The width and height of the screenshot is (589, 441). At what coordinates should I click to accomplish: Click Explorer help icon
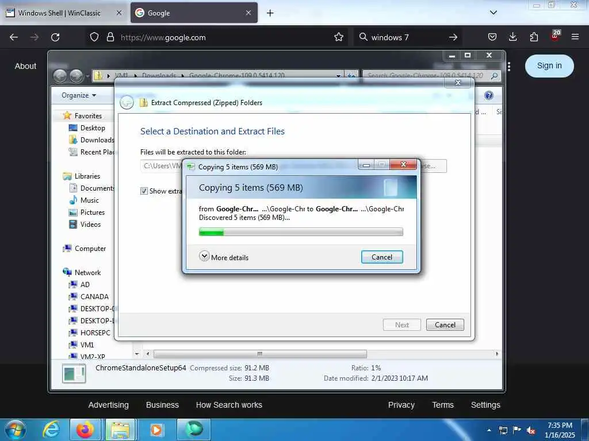tap(488, 95)
